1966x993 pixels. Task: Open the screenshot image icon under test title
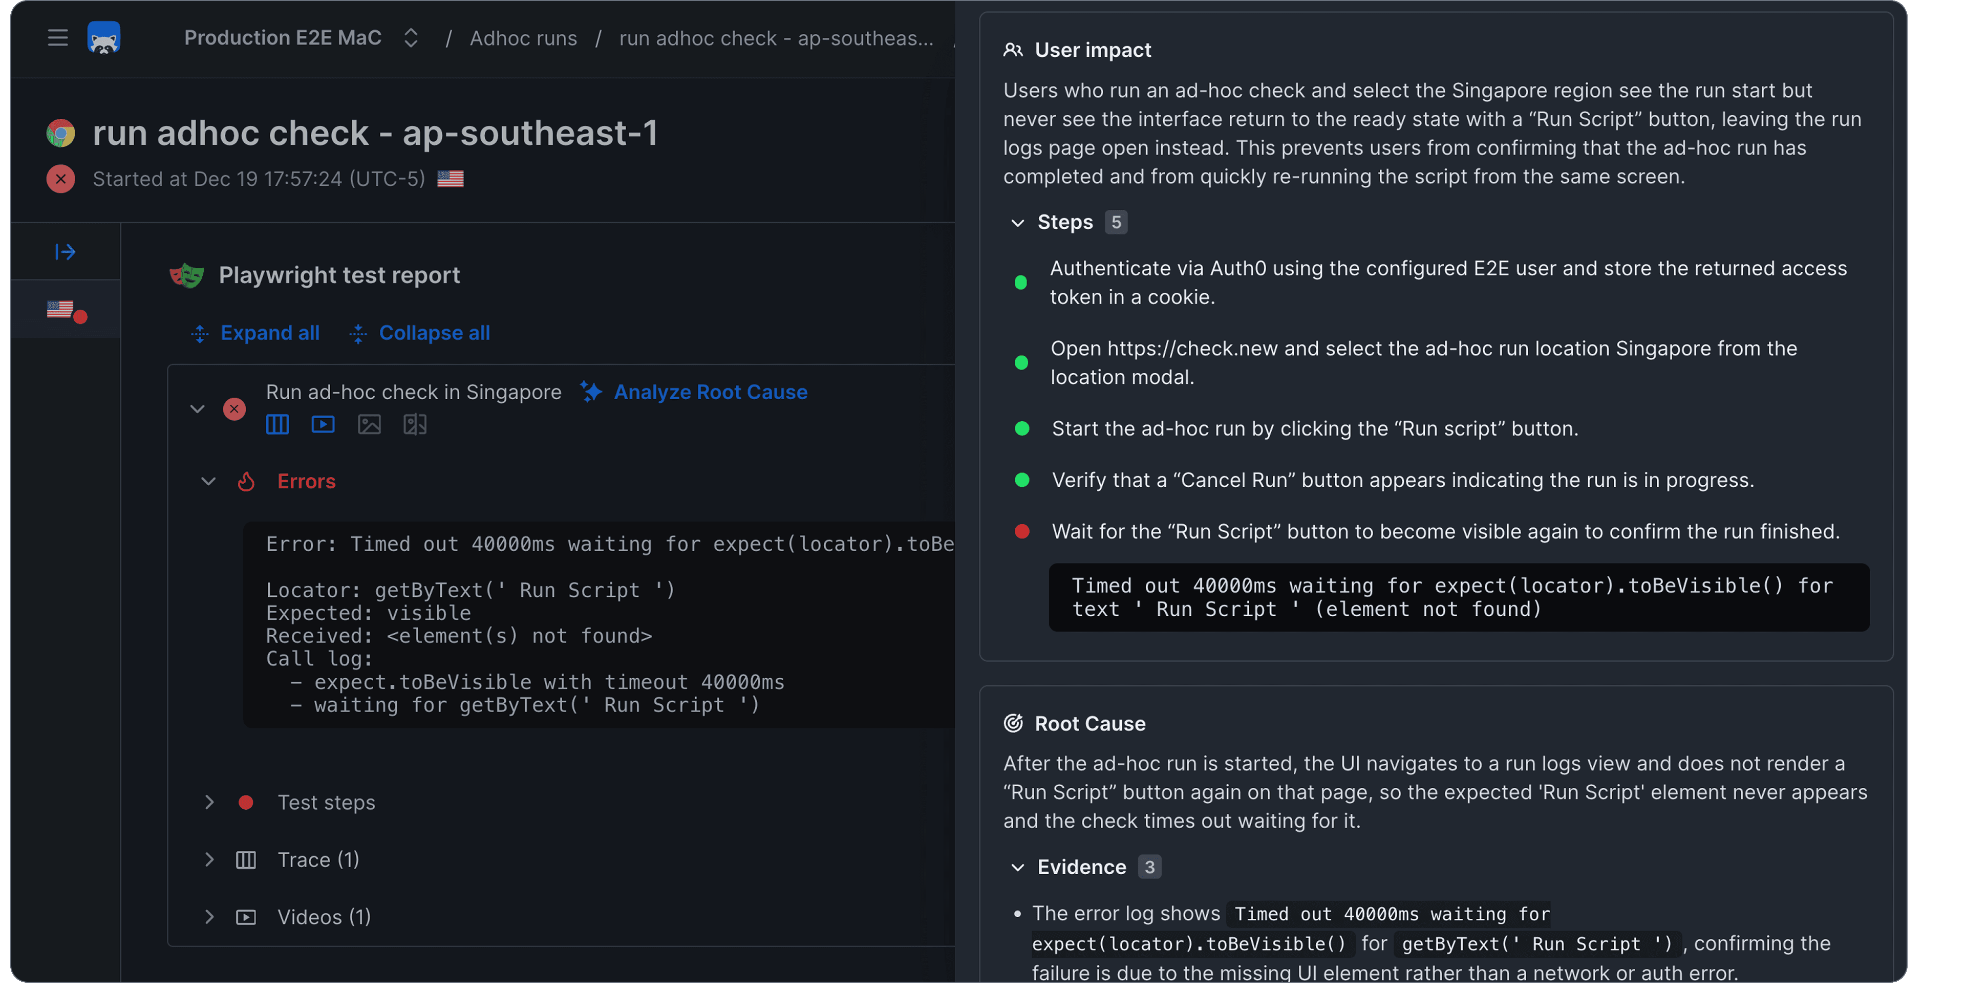click(x=369, y=424)
